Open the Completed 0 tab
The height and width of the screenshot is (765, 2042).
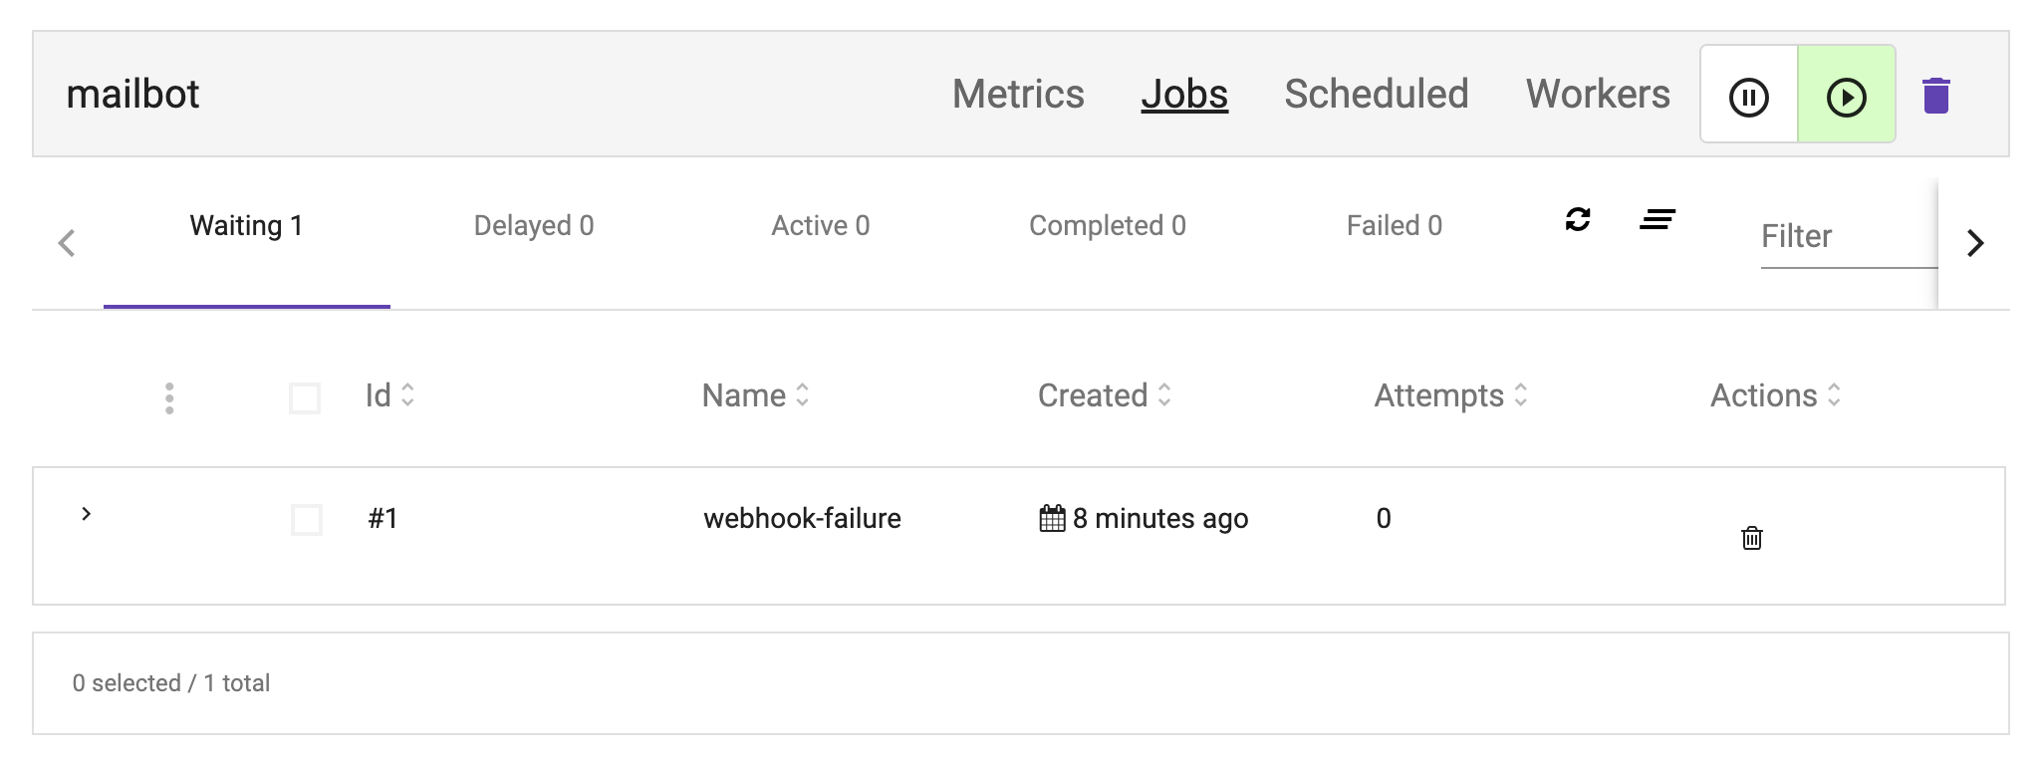click(1107, 226)
